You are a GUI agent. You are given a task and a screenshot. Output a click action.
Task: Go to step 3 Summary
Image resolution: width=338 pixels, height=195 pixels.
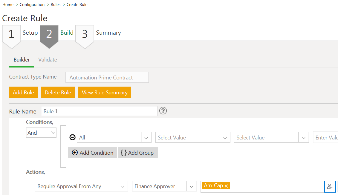coord(85,34)
